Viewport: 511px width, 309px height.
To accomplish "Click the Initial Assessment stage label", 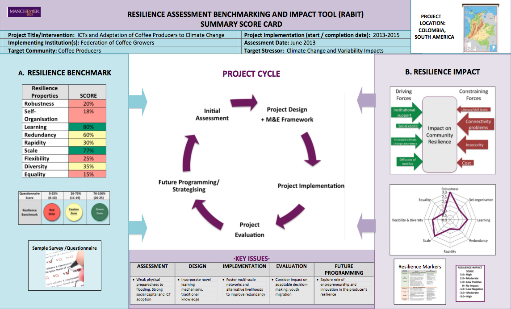I will point(212,115).
